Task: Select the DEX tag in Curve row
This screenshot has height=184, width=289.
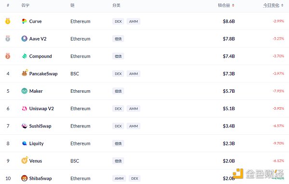Action: click(x=118, y=21)
